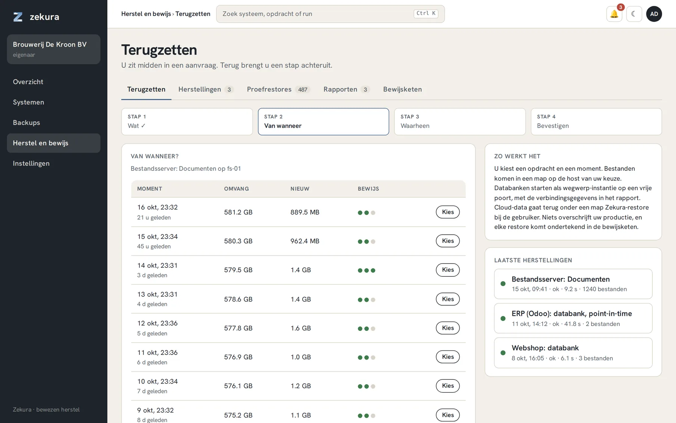Click Kies for 11 okt, 23:36
This screenshot has height=423, width=676.
pos(448,357)
